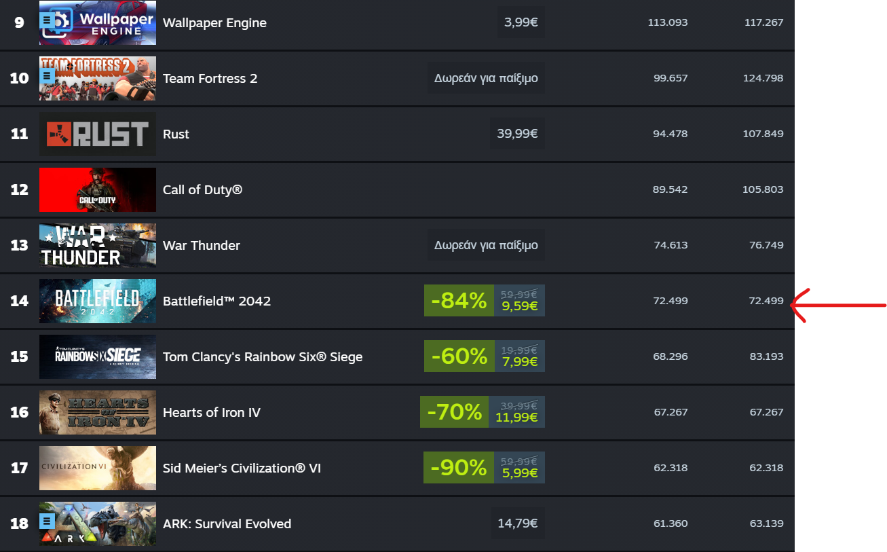The image size is (887, 552).
Task: Click the Battlefield -84% discount block
Action: (x=459, y=301)
